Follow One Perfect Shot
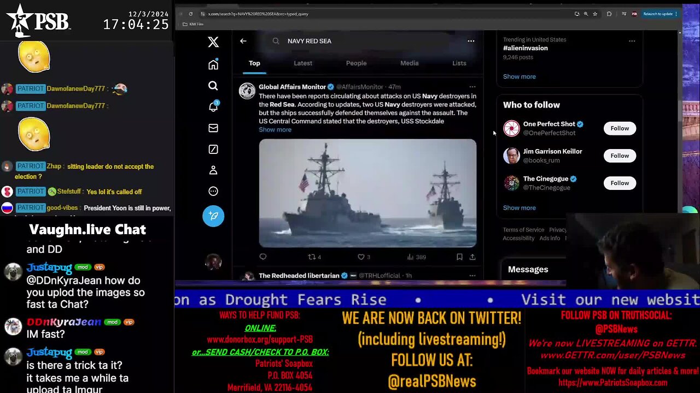Image resolution: width=700 pixels, height=393 pixels. click(620, 128)
